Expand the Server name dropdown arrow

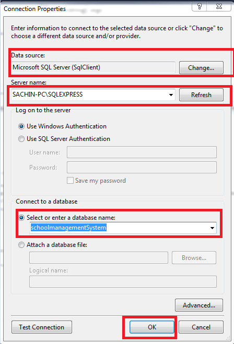(x=171, y=95)
